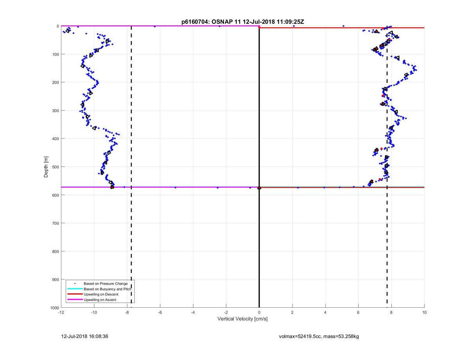Click the Vertical Velocity [cm/s] x-axis label

pyautogui.click(x=242, y=319)
